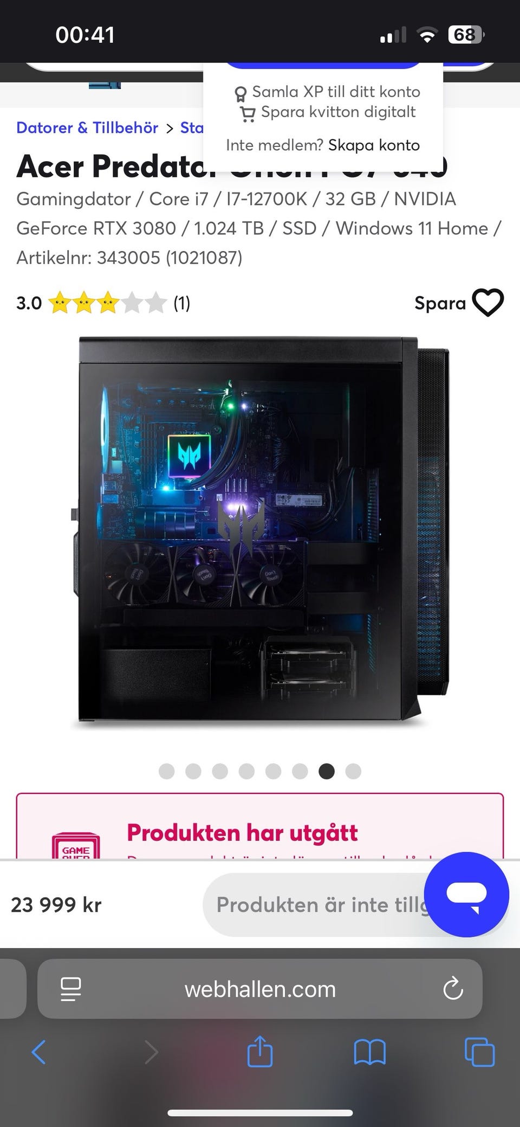
Task: Open Safari tabs overview icon
Action: click(479, 1052)
